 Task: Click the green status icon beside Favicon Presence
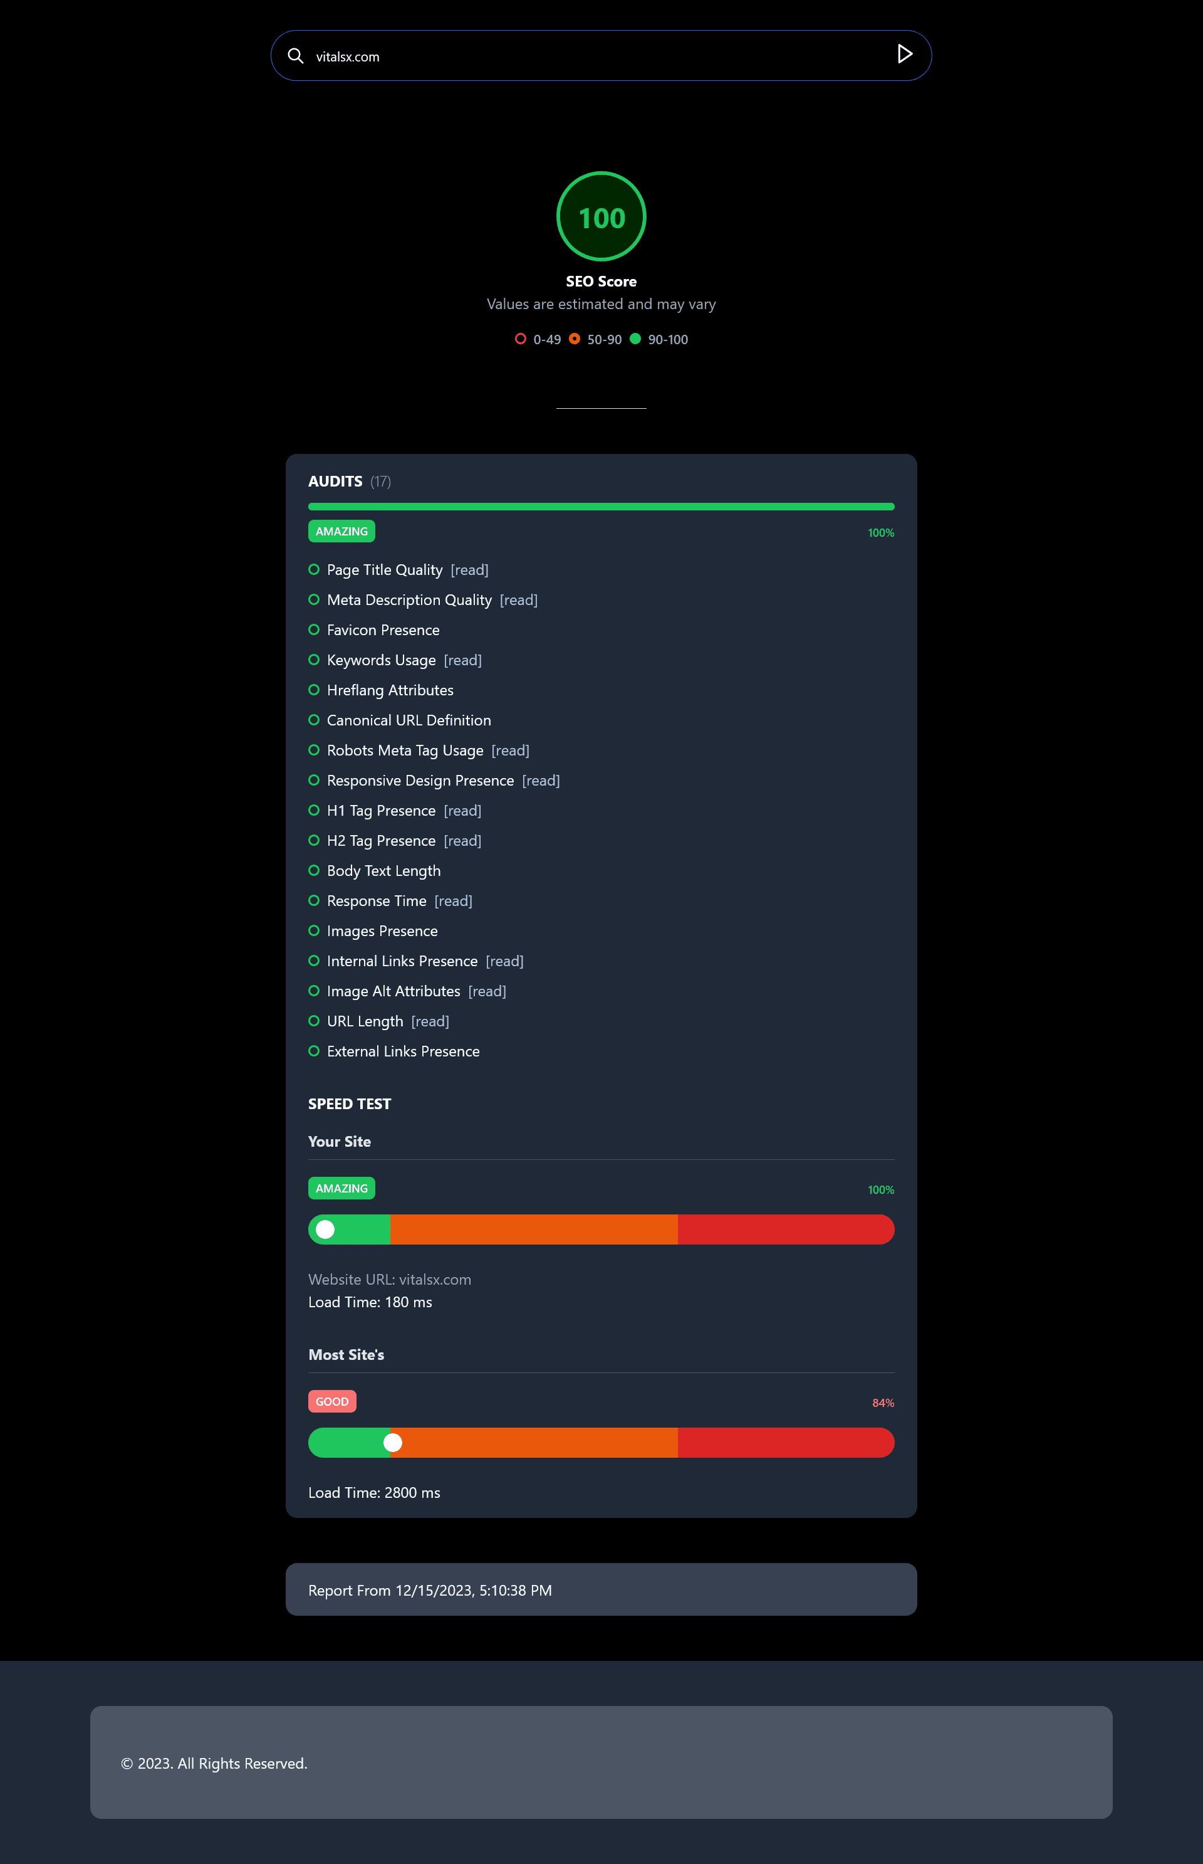point(314,629)
